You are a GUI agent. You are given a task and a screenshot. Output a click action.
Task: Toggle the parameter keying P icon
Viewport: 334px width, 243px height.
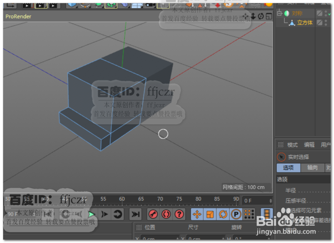(x=236, y=214)
